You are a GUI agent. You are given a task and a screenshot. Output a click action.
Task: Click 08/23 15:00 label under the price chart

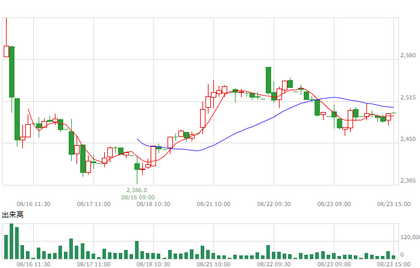pos(393,204)
